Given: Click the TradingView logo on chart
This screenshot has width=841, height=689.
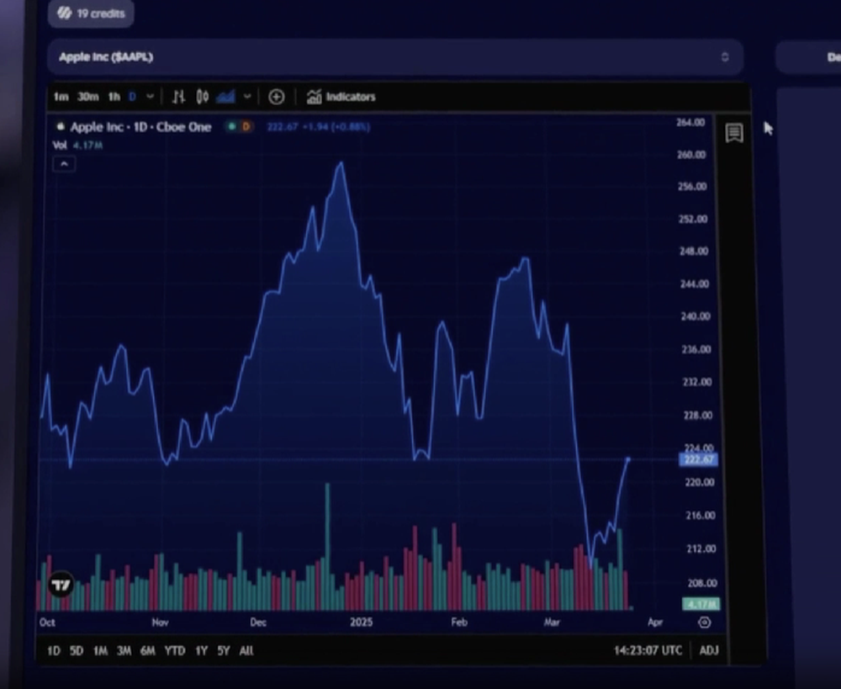Looking at the screenshot, I should (x=61, y=585).
